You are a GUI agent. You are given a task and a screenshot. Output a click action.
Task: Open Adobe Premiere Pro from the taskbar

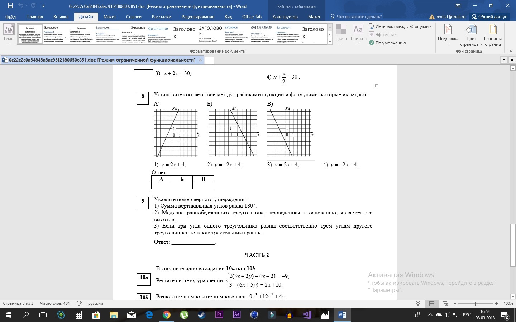(x=219, y=315)
